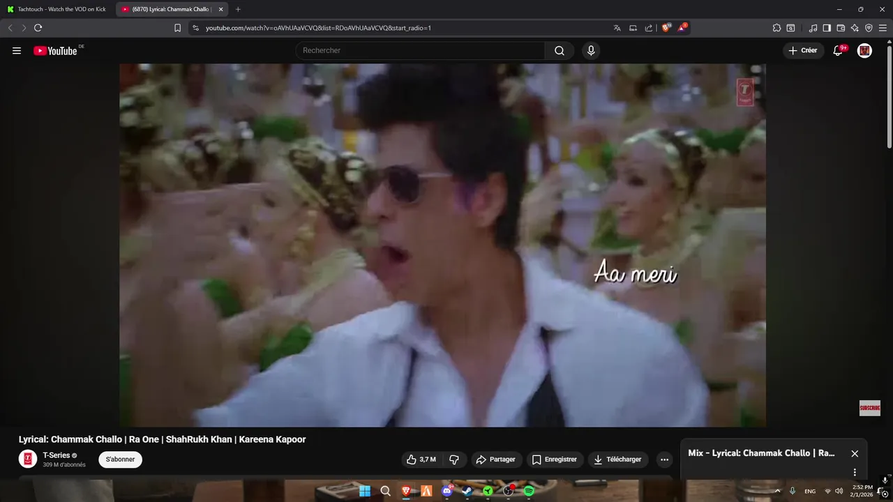Click the YouTube search magnifier button
893x502 pixels.
point(560,50)
